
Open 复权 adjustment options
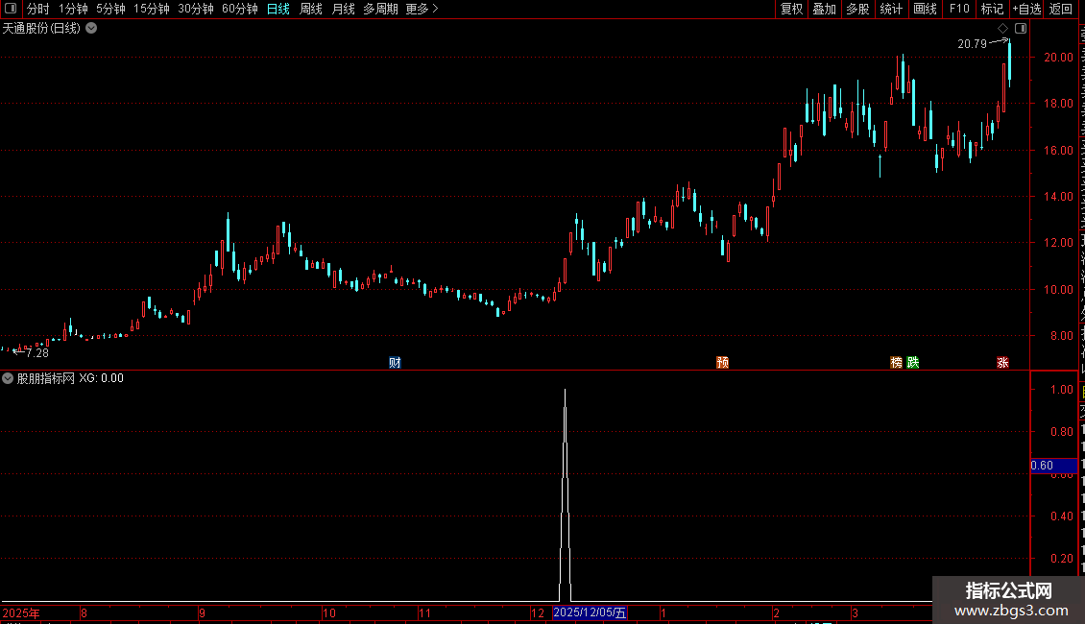click(x=791, y=9)
